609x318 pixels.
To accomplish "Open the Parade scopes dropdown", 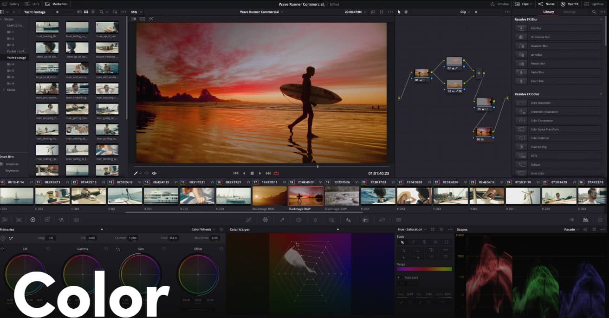I will coord(571,229).
